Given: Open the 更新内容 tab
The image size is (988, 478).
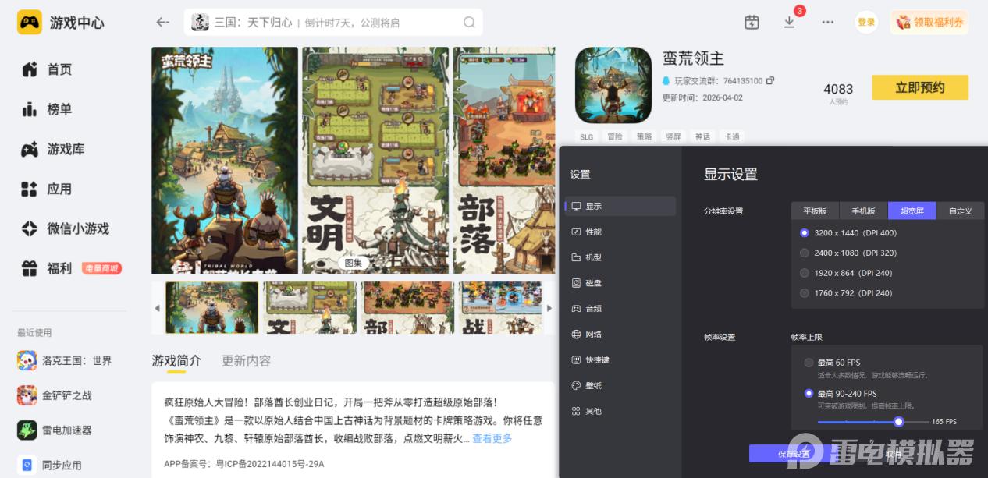Looking at the screenshot, I should 247,361.
